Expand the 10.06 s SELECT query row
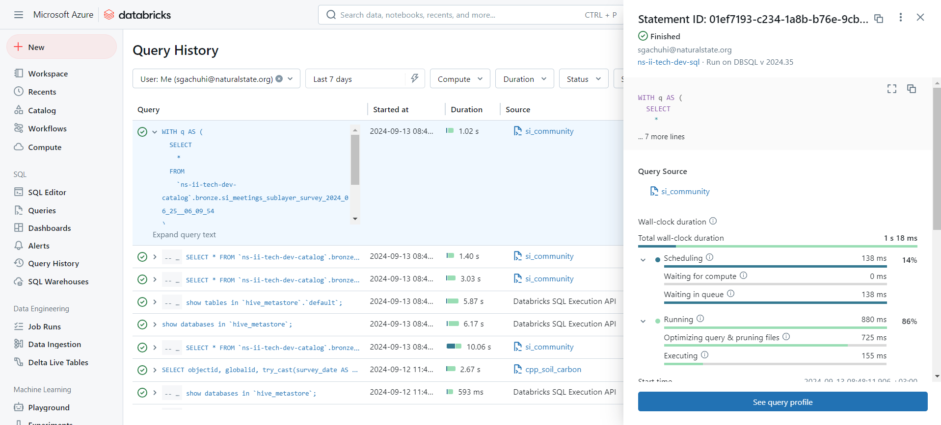Screen dimensions: 941x425 tap(155, 347)
